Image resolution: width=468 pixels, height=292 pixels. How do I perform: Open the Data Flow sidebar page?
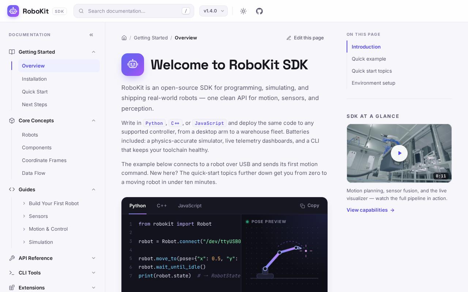59,173
